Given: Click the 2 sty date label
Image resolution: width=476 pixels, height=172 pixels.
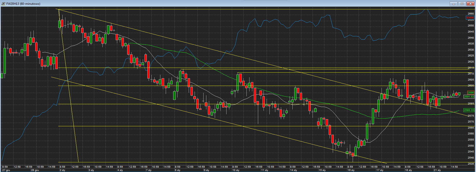Looking at the screenshot, I should point(63,170).
